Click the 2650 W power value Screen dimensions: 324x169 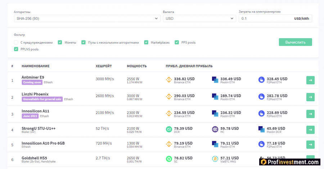(x=133, y=158)
